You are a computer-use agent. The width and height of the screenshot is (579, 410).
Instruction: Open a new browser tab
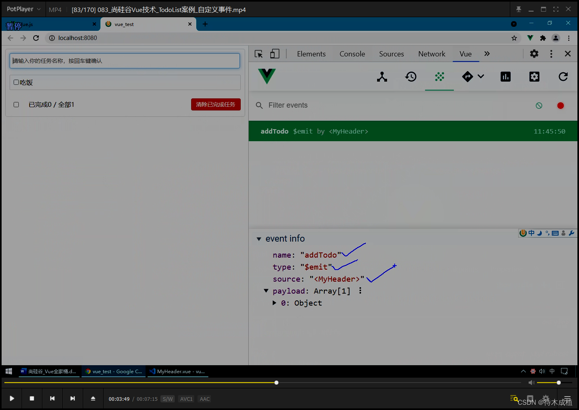(x=205, y=24)
